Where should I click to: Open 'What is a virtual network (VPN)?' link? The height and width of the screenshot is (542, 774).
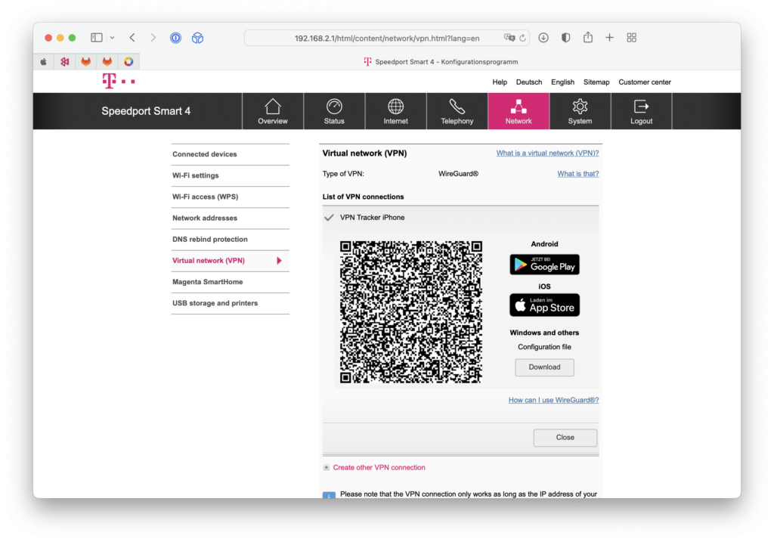pyautogui.click(x=547, y=153)
